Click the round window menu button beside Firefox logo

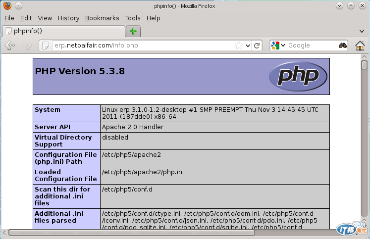tap(19, 5)
